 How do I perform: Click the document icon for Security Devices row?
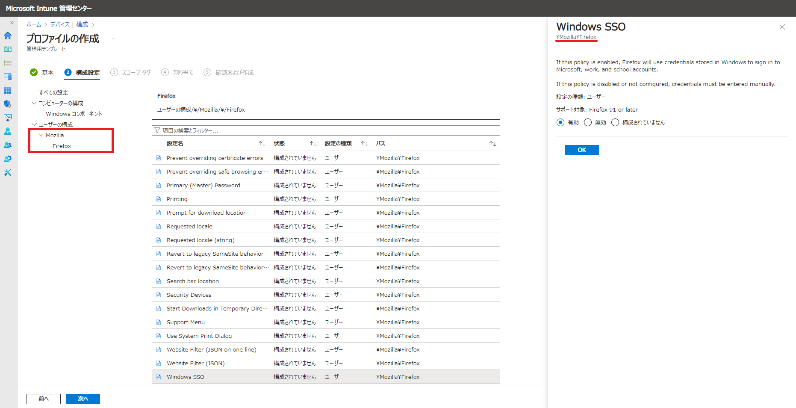click(x=159, y=295)
